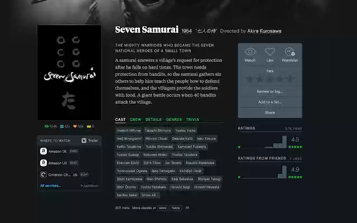Viewport: 357px width, 223px height.
Task: Choose Add to a list
Action: click(270, 102)
